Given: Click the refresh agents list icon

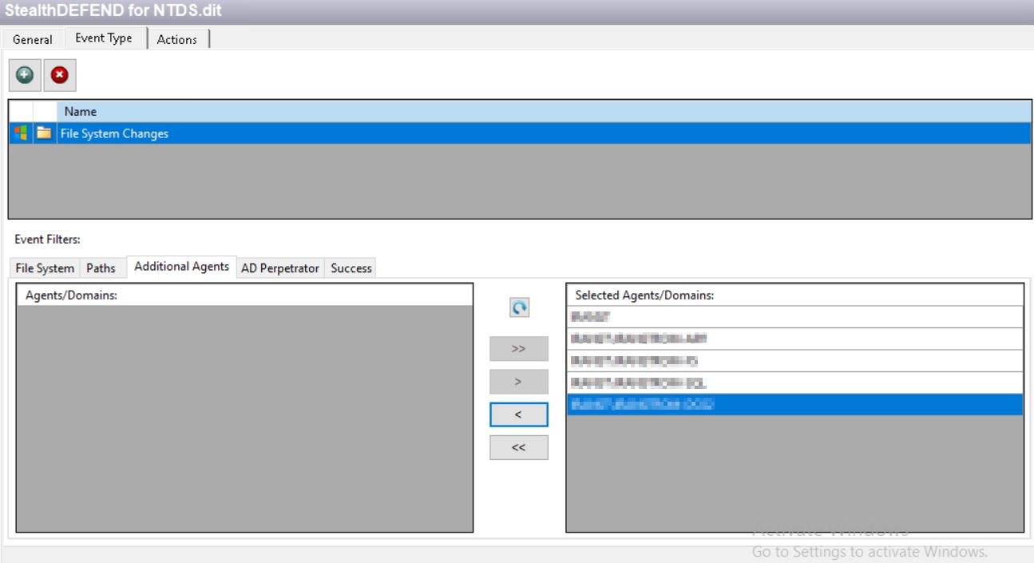Looking at the screenshot, I should point(518,307).
